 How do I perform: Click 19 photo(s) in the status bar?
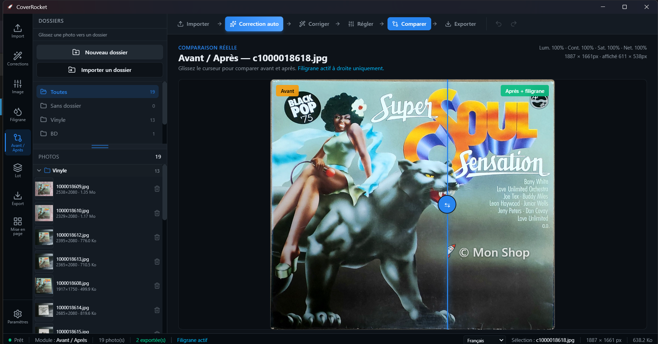112,340
